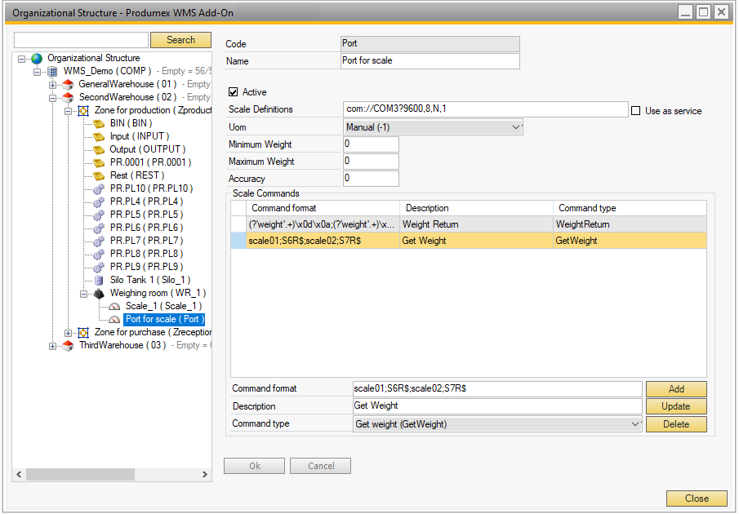739x514 pixels.
Task: Click the Search button
Action: tap(180, 40)
